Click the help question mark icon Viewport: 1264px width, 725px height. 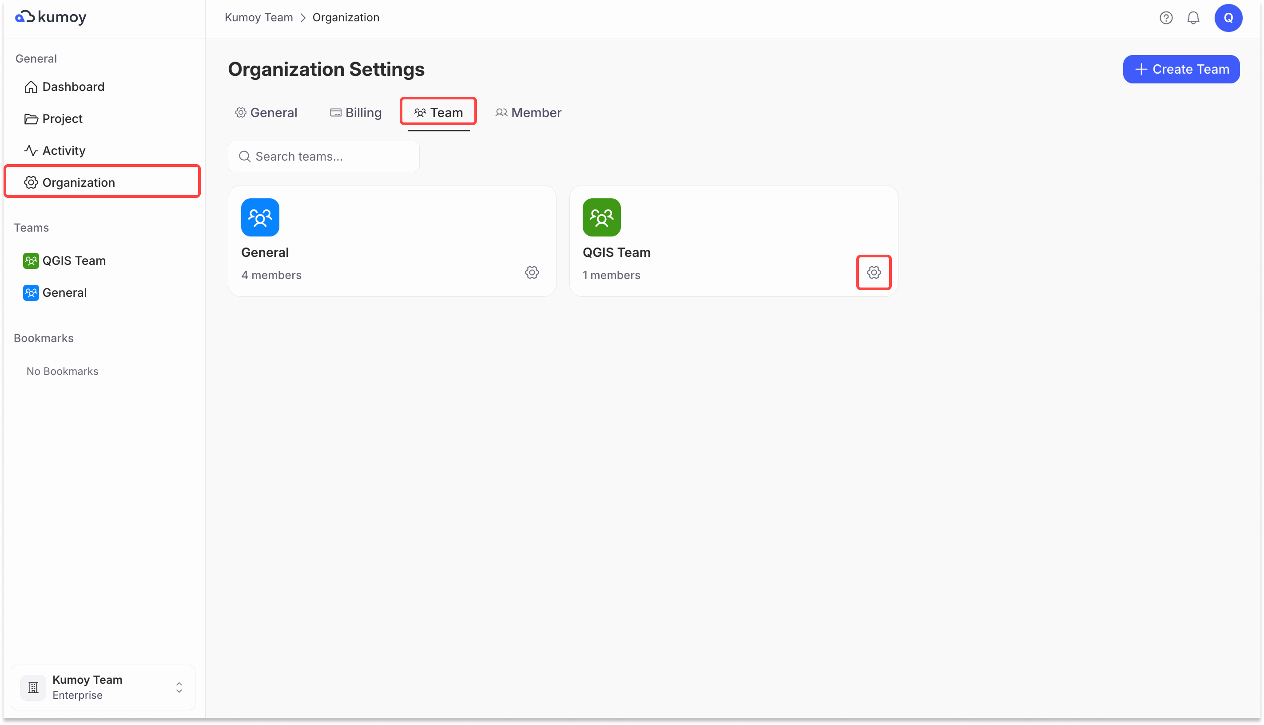click(x=1166, y=17)
